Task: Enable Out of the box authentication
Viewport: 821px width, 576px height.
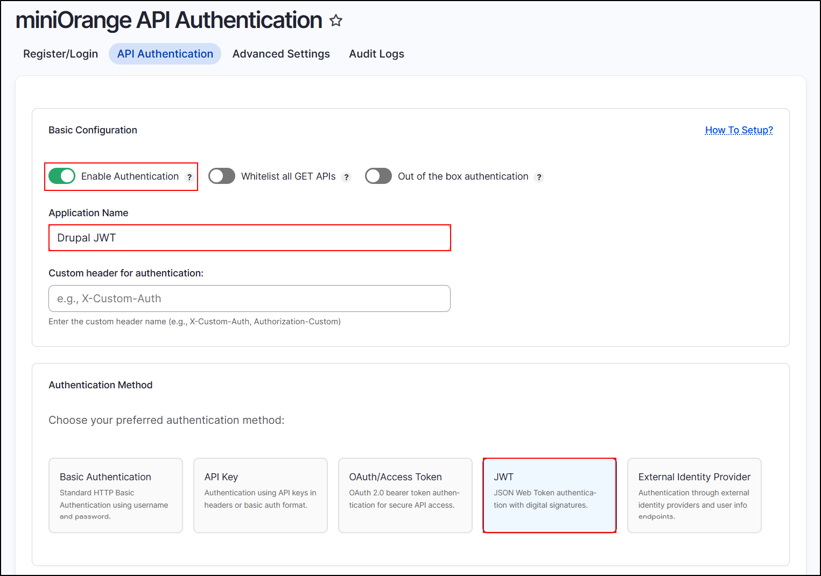Action: pyautogui.click(x=378, y=176)
